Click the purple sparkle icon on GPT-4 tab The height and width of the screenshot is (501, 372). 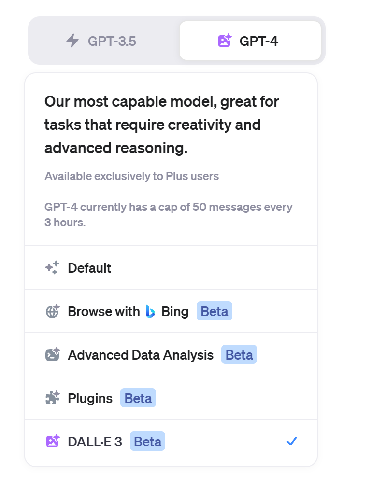pos(225,41)
